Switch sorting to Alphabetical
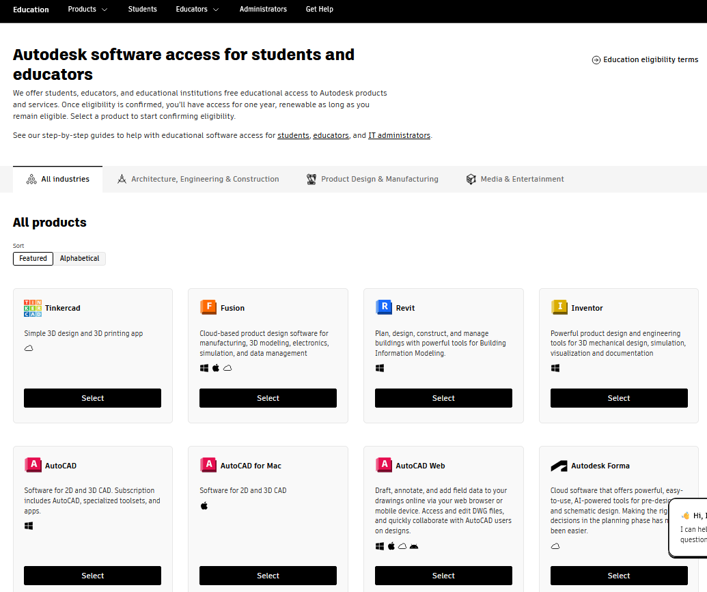The image size is (707, 592). coord(79,258)
